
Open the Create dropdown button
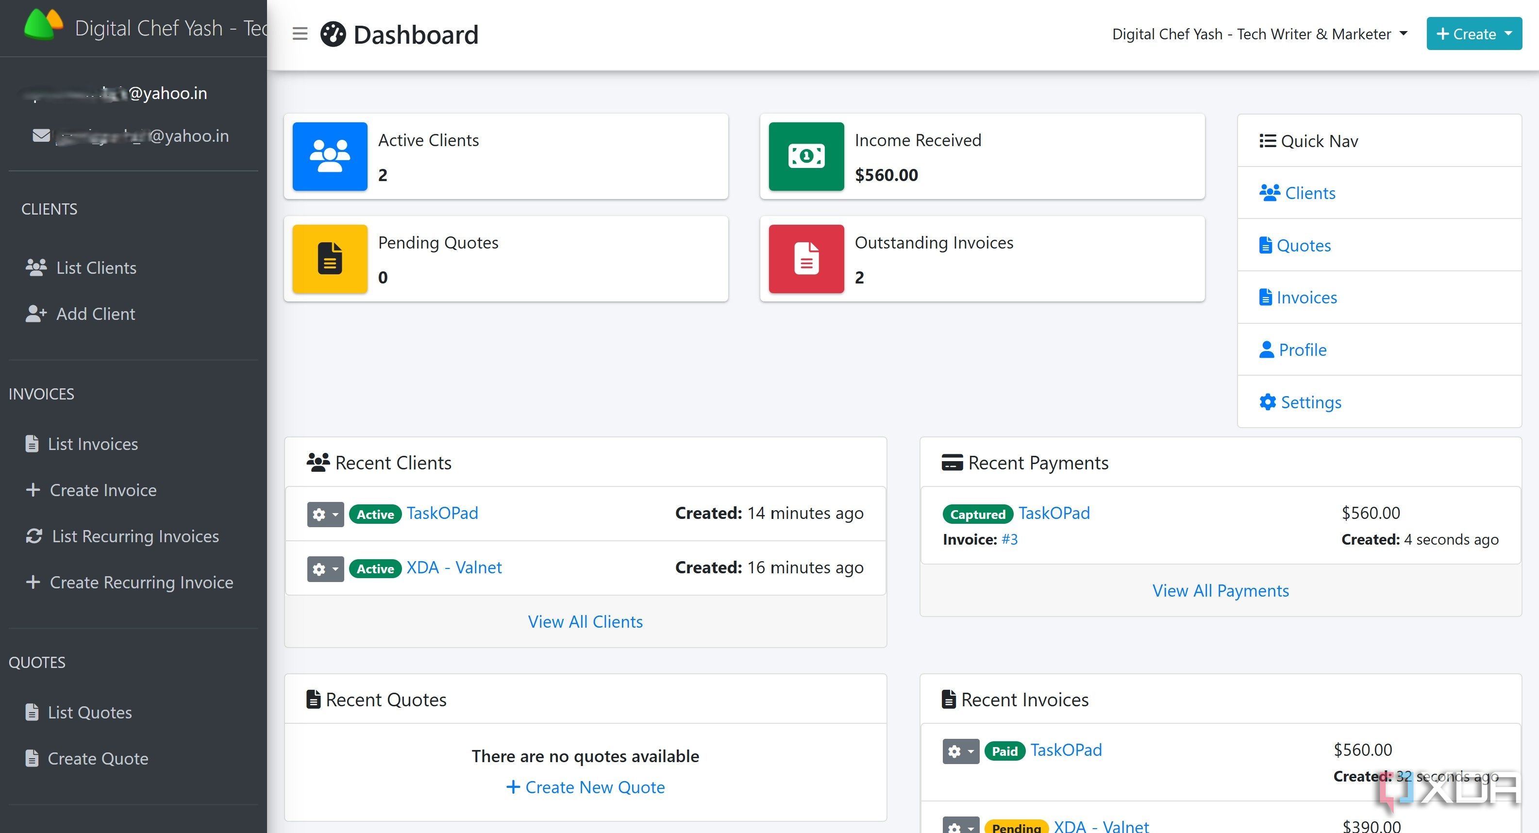(x=1474, y=34)
